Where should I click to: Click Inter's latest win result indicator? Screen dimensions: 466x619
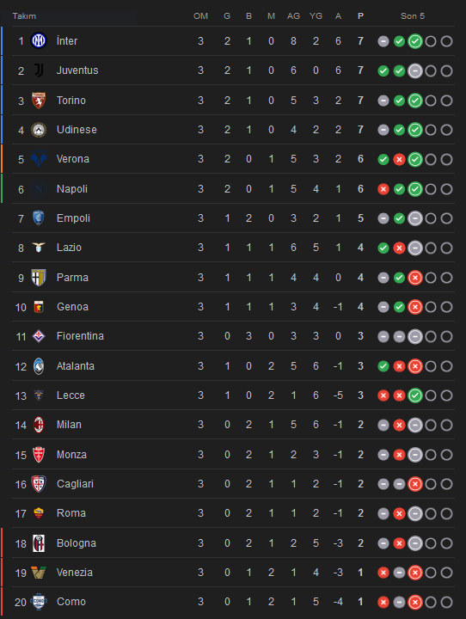click(415, 41)
